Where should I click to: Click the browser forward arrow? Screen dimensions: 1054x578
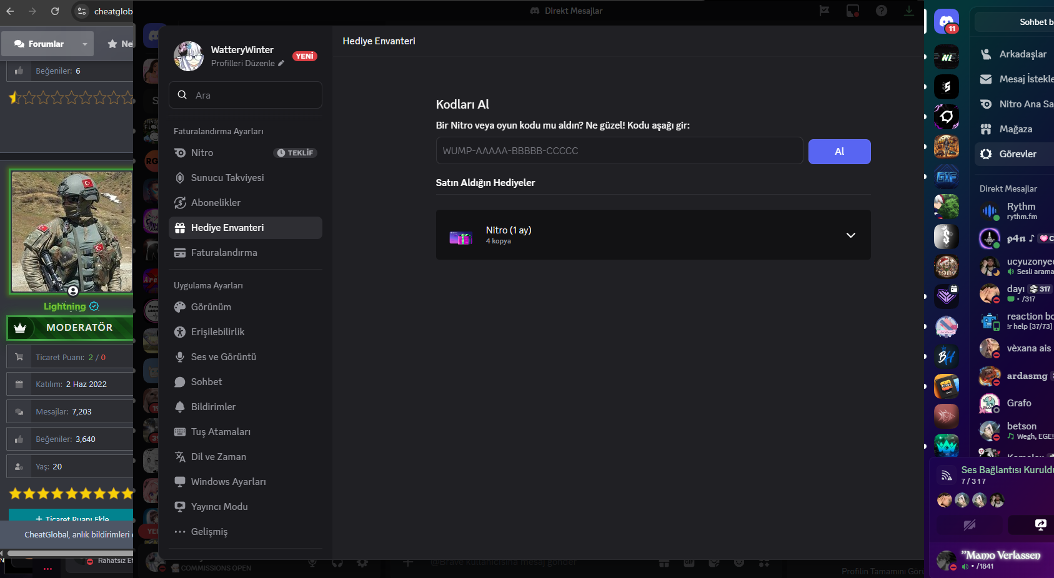(32, 11)
